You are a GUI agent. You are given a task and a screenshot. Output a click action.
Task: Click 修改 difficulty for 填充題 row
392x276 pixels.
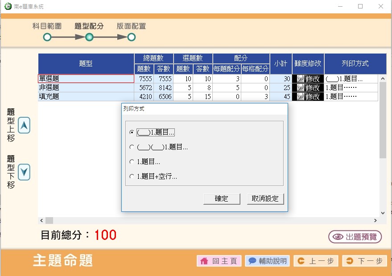[308, 97]
